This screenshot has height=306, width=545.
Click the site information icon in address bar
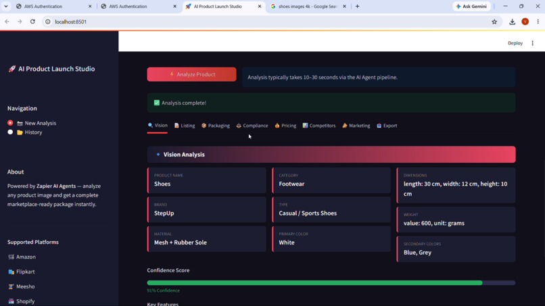(48, 22)
